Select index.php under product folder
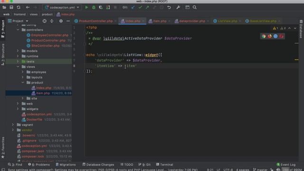304x171 pixels. click(x=44, y=88)
